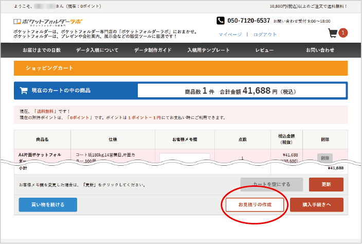Click the white cart icon in blue banner

23,91
